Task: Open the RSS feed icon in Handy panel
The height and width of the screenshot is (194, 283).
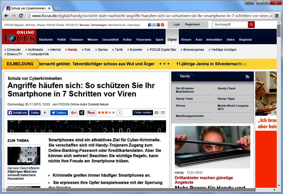Action: pos(247,77)
